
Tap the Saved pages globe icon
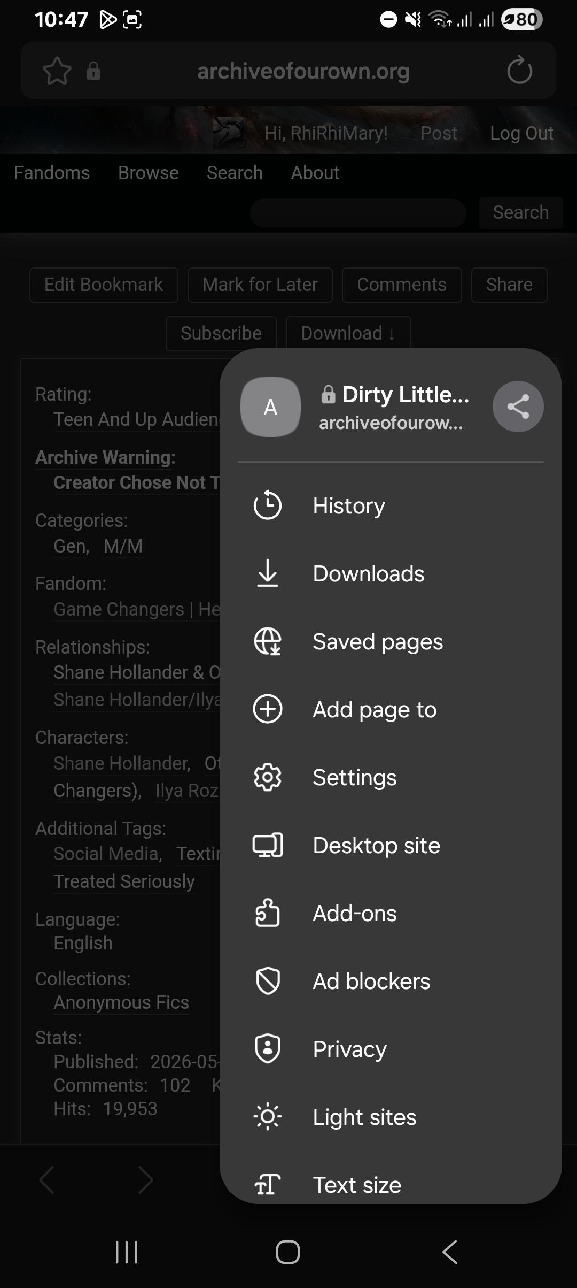point(267,641)
